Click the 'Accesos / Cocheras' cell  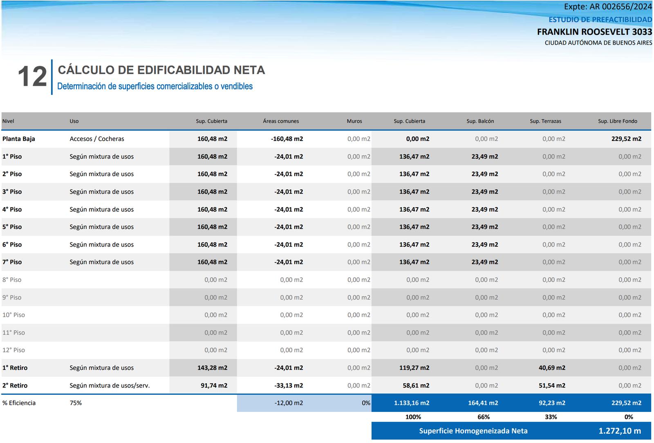point(97,139)
